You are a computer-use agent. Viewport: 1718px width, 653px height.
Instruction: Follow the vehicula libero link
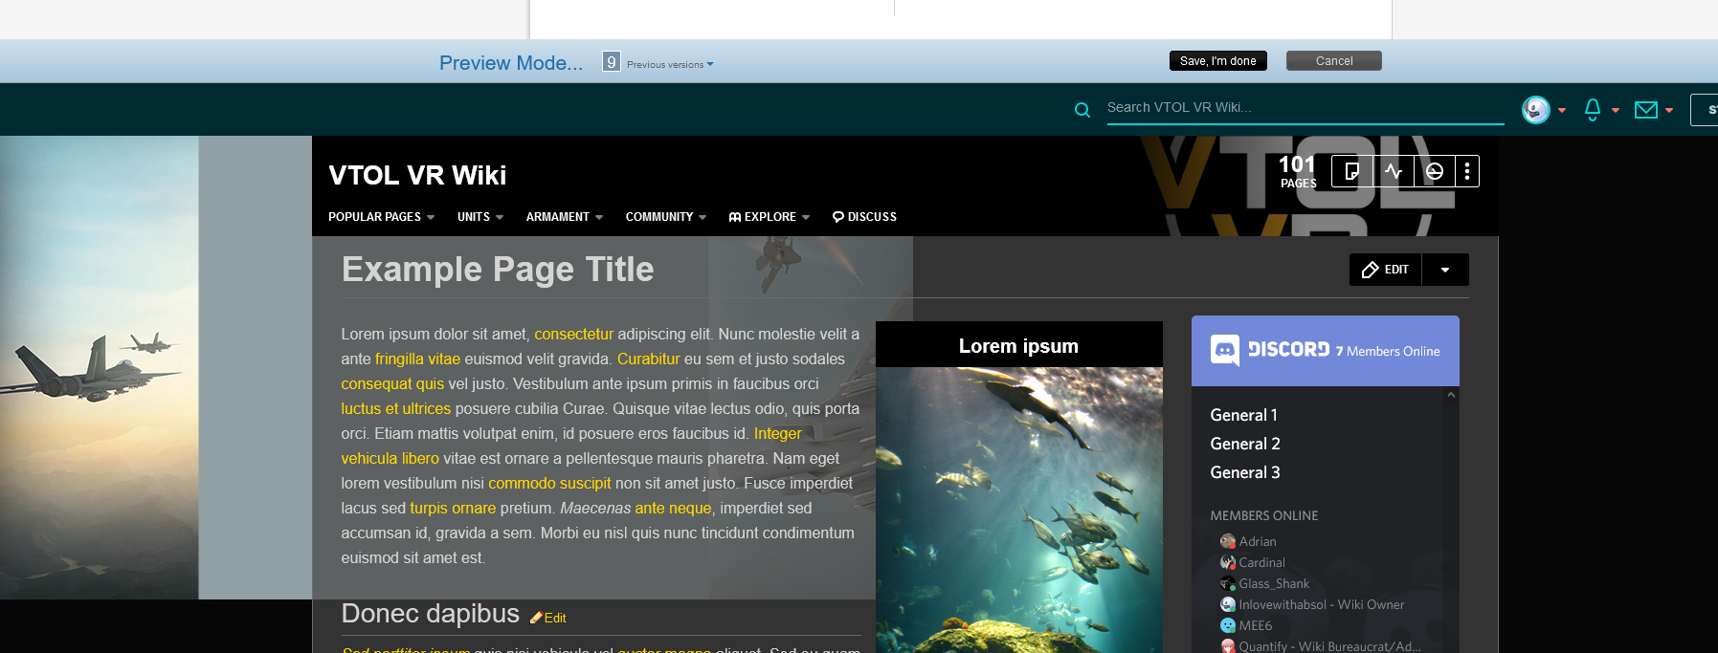point(390,459)
